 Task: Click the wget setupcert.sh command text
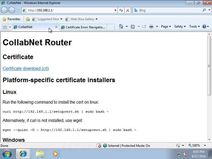point(69,130)
